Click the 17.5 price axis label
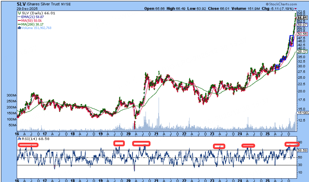Viewport: 309px width, 182px height. pos(301,100)
